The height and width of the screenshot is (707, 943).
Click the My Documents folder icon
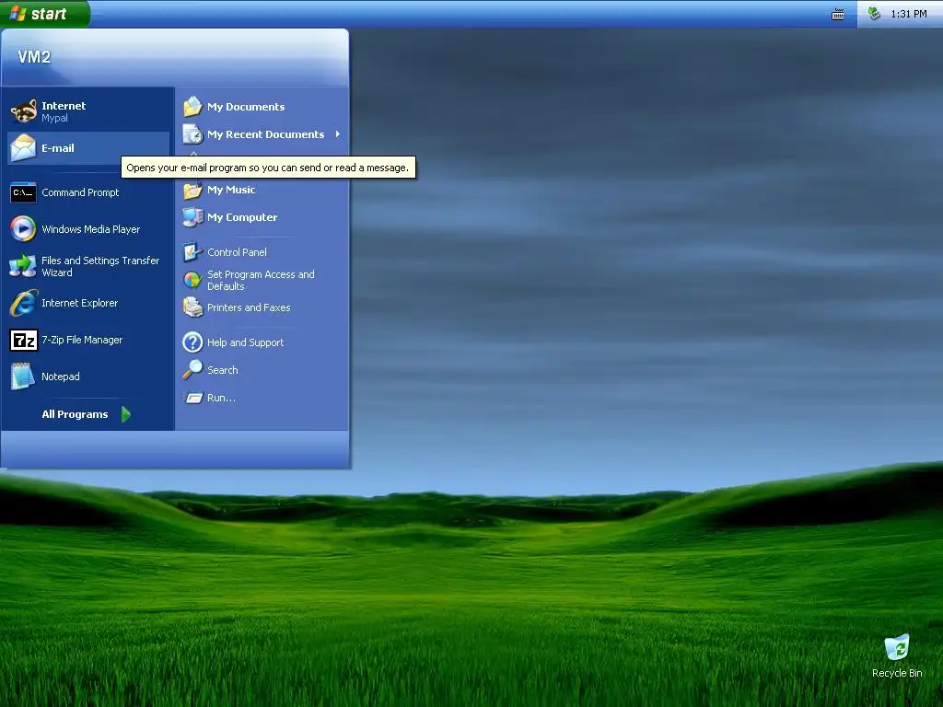point(193,107)
